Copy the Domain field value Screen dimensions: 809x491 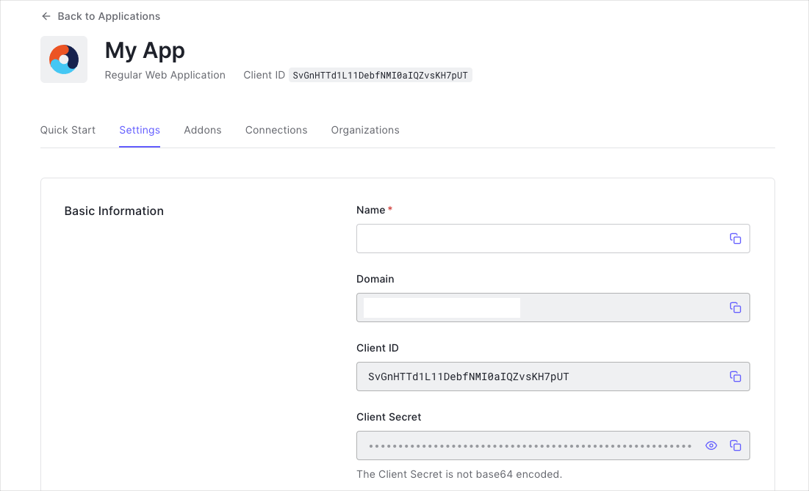736,307
